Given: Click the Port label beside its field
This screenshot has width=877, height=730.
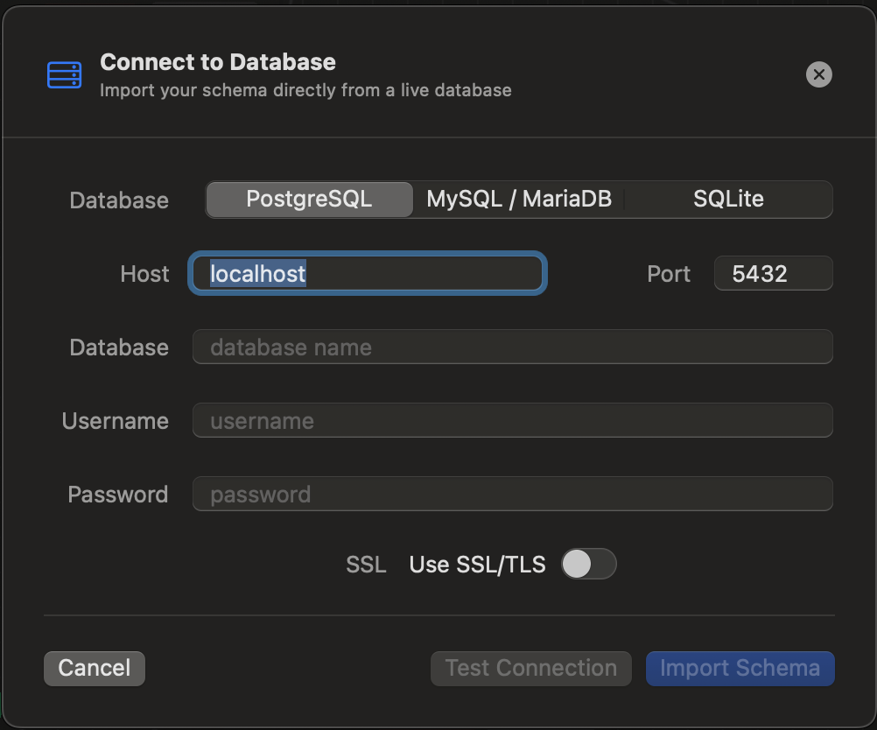Looking at the screenshot, I should click(x=668, y=273).
